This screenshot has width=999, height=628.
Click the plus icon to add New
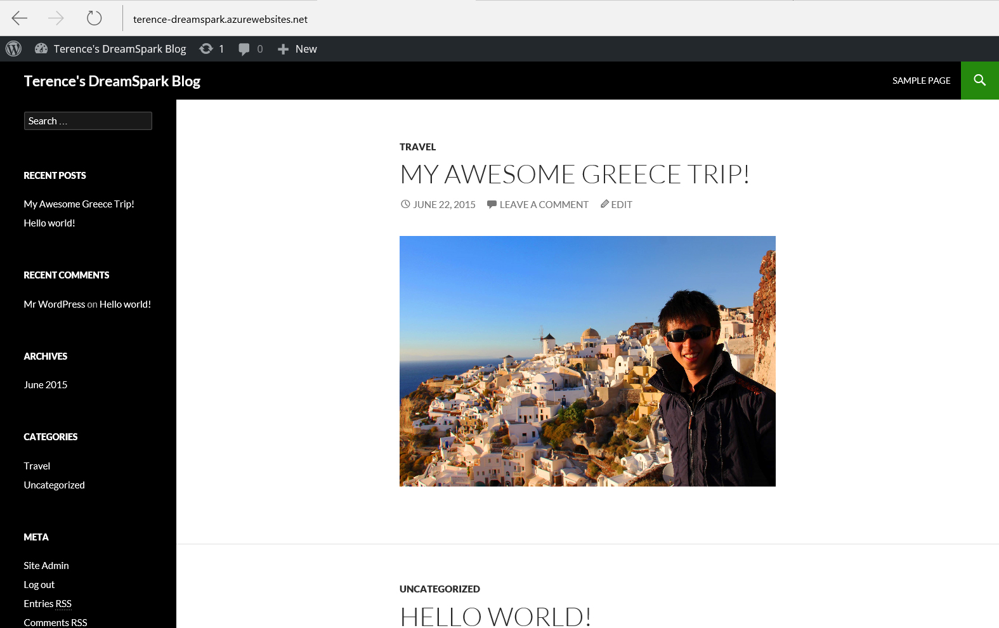click(x=284, y=49)
